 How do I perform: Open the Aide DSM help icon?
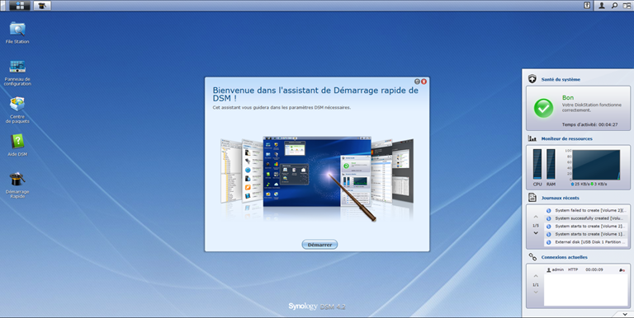(17, 145)
